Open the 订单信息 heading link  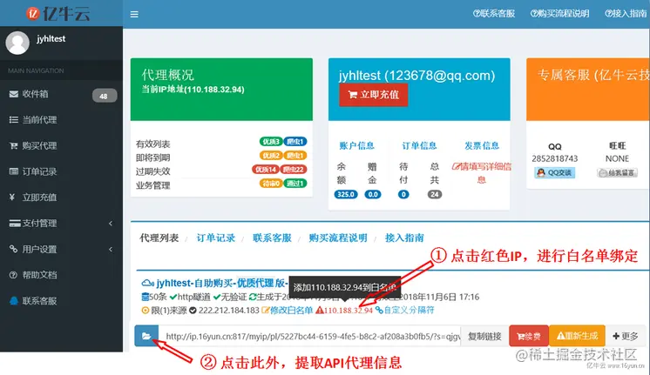pos(419,145)
